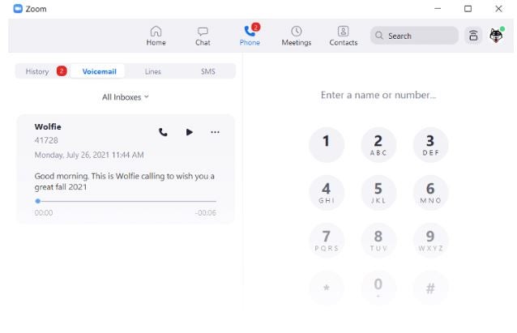Dial digit 4 GHI on keypad
Viewport: 517px width, 333px height.
pos(327,193)
